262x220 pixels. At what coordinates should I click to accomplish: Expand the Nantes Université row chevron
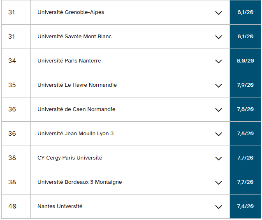click(x=218, y=207)
